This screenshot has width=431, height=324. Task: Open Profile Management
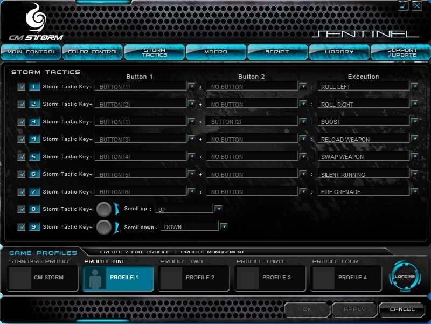coord(212,252)
